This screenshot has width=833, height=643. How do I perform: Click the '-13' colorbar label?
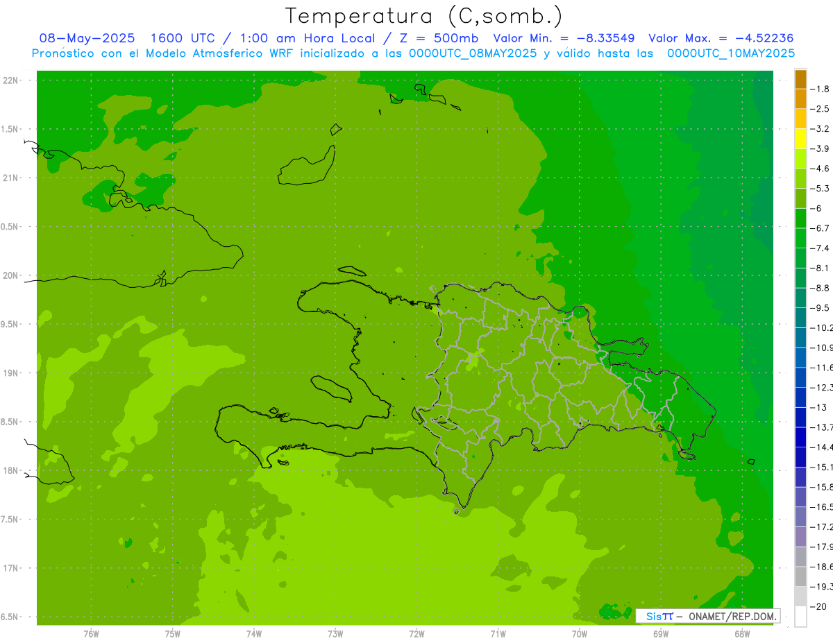coord(819,407)
